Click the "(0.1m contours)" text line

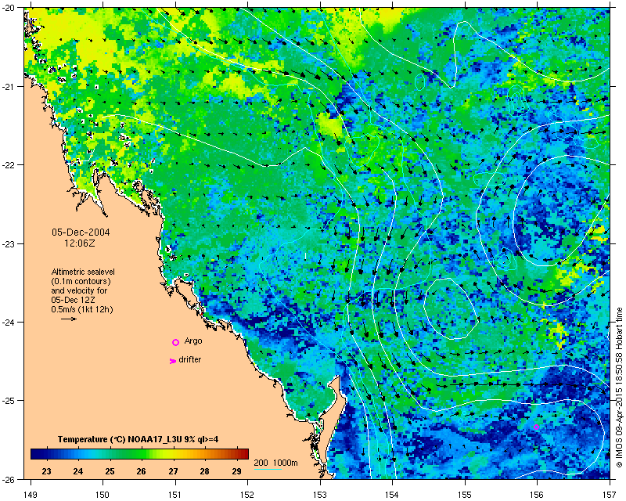pyautogui.click(x=81, y=281)
